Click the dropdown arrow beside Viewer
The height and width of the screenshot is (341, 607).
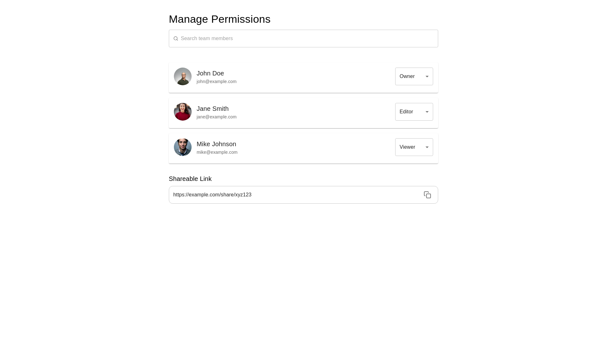click(427, 147)
